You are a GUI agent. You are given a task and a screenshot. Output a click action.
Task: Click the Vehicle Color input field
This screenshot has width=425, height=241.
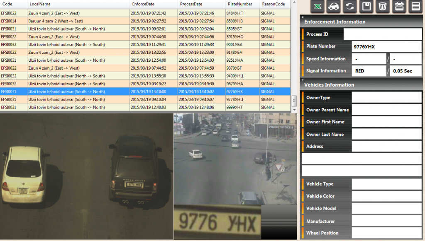click(386, 196)
